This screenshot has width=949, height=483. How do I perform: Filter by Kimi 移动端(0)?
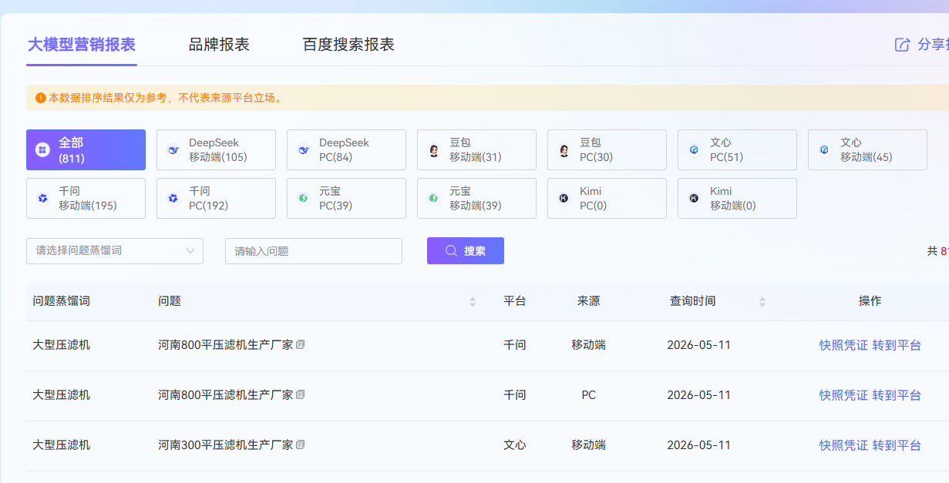click(737, 198)
